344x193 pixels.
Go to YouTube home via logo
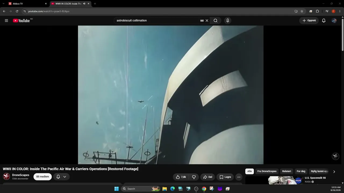click(x=21, y=21)
